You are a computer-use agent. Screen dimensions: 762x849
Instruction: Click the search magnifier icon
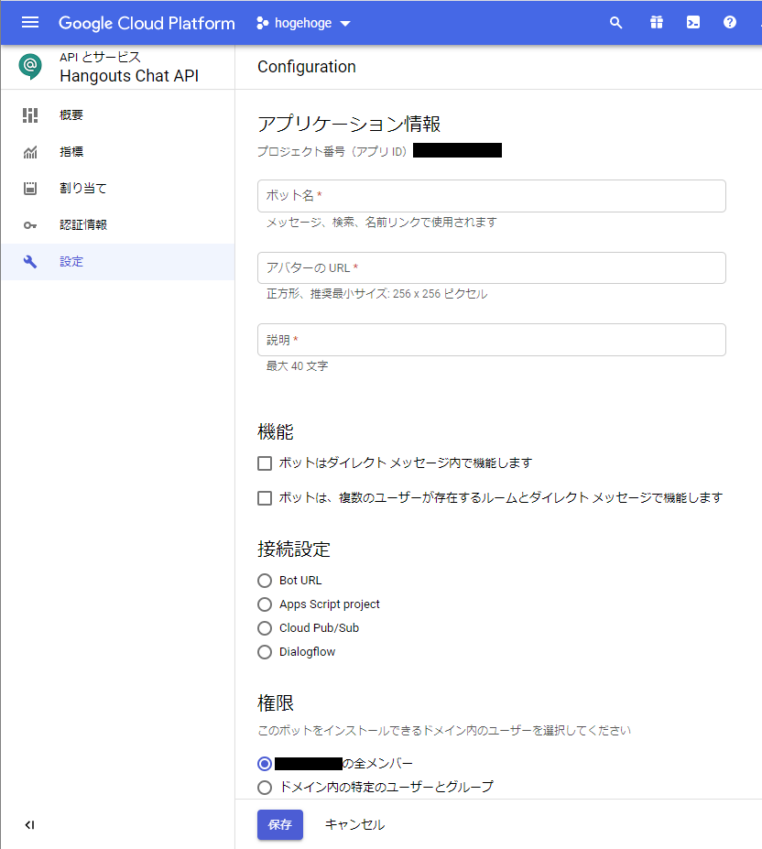point(615,23)
